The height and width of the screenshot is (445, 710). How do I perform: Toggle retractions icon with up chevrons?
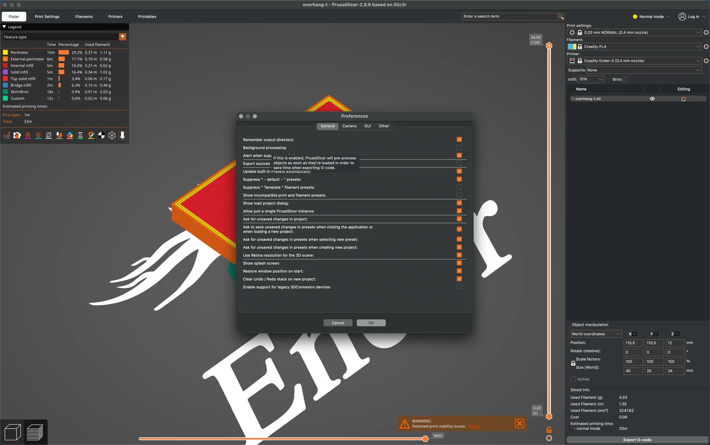[28, 135]
